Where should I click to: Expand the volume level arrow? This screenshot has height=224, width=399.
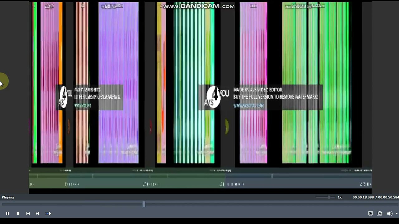397,213
